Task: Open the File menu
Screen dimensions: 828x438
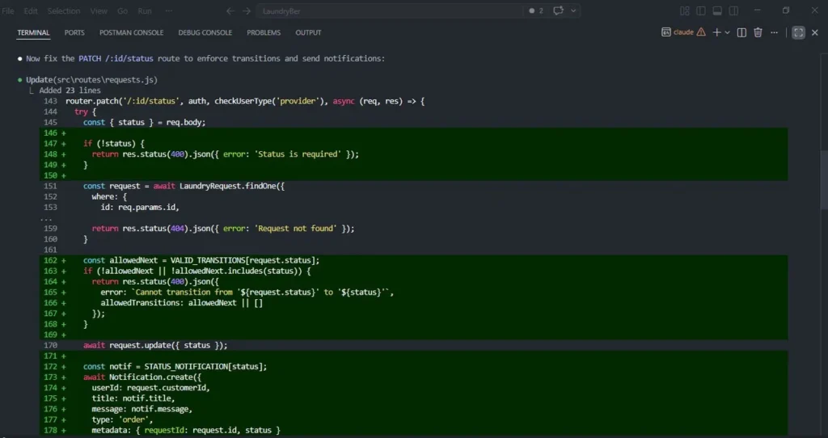Action: pyautogui.click(x=8, y=11)
